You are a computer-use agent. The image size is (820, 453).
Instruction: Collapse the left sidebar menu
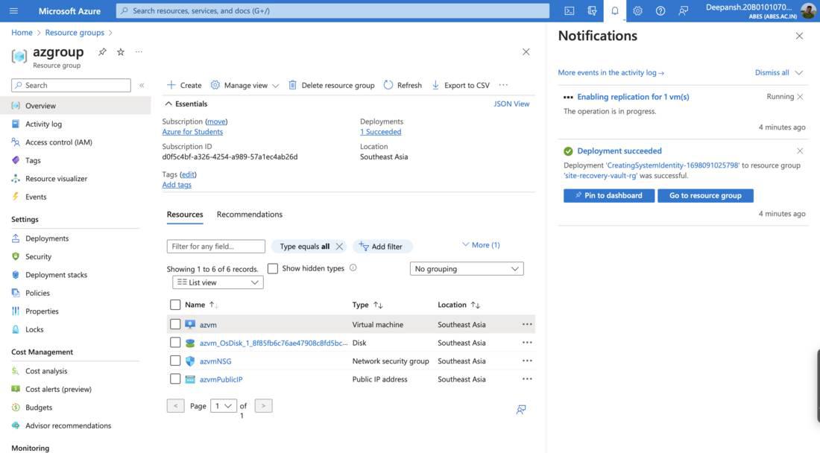tap(142, 86)
